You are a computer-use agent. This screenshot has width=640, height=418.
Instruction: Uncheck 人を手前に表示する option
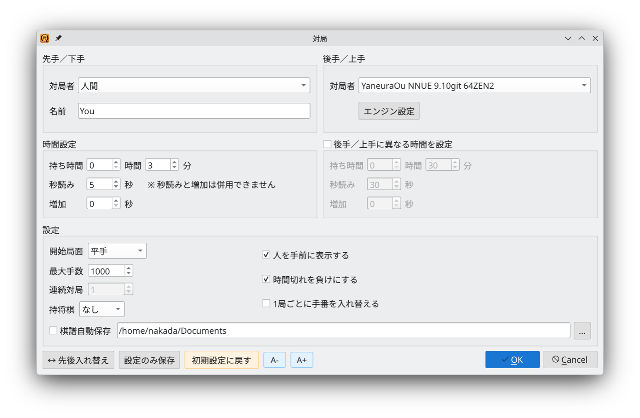[266, 255]
